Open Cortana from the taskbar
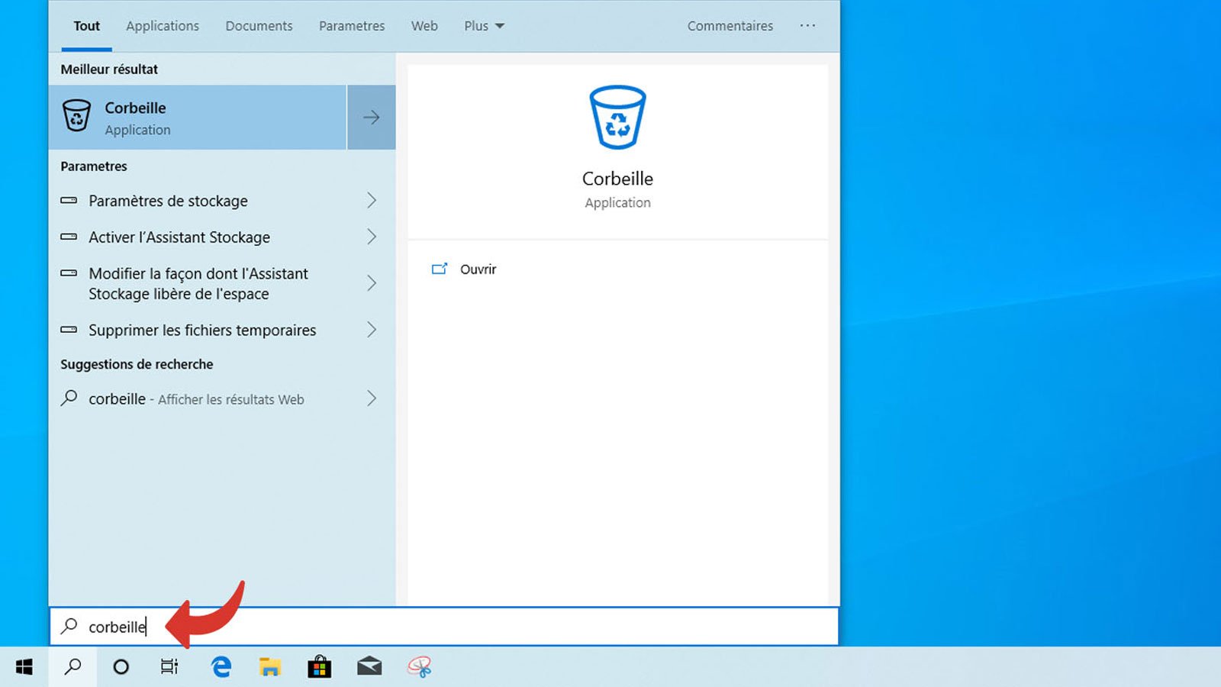This screenshot has width=1221, height=687. coord(121,666)
